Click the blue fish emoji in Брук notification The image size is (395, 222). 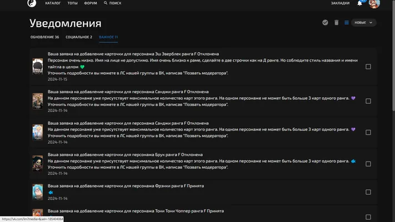tap(353, 161)
